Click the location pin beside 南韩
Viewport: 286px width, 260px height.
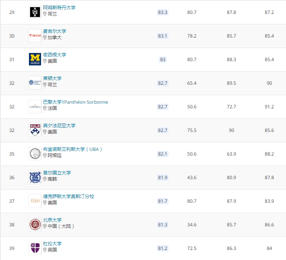[x=45, y=179]
